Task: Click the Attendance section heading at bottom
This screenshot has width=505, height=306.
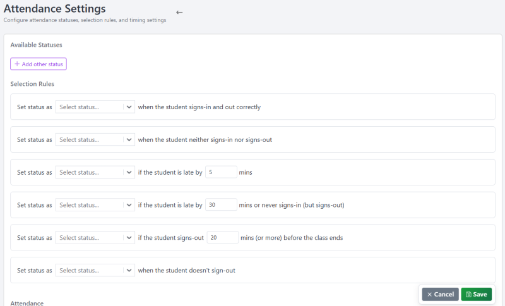Action: click(27, 303)
